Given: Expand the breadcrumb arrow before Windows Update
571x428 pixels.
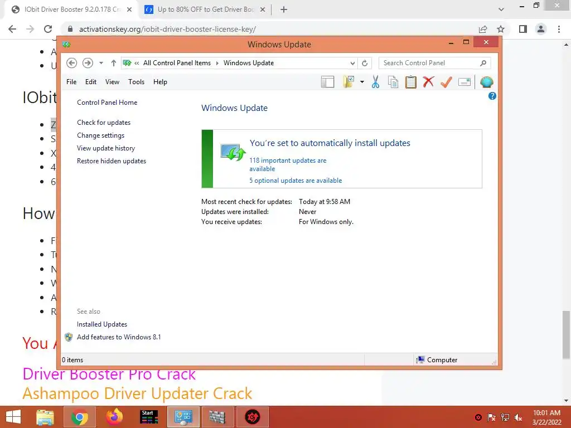Looking at the screenshot, I should tap(217, 63).
